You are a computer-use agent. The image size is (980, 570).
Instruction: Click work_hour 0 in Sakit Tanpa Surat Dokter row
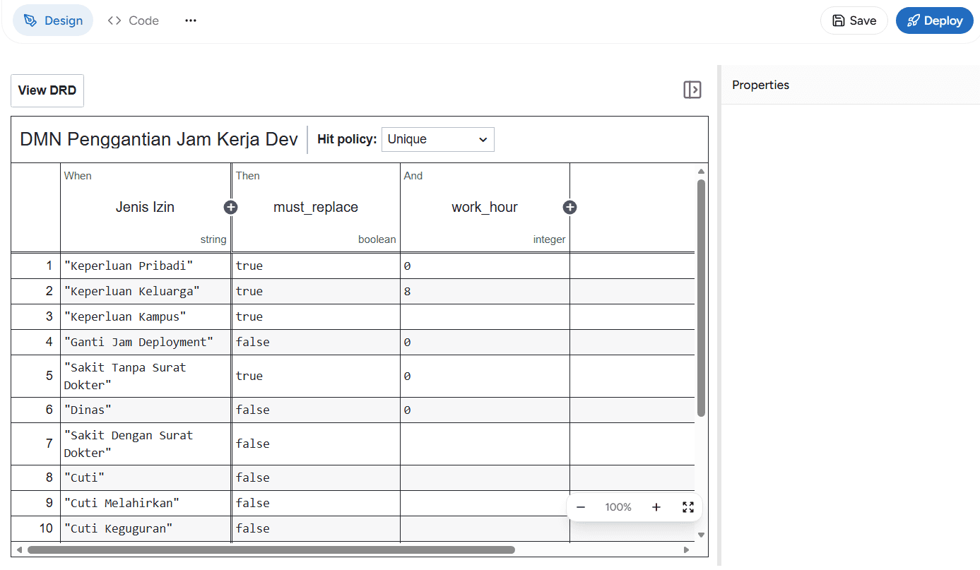[485, 376]
